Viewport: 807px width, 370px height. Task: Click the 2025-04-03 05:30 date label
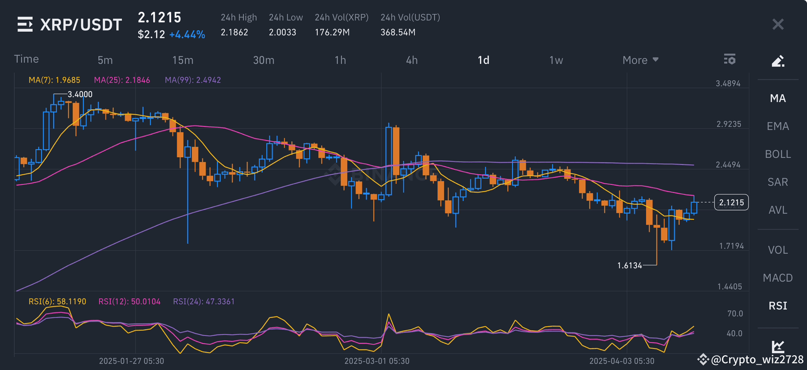(x=622, y=361)
